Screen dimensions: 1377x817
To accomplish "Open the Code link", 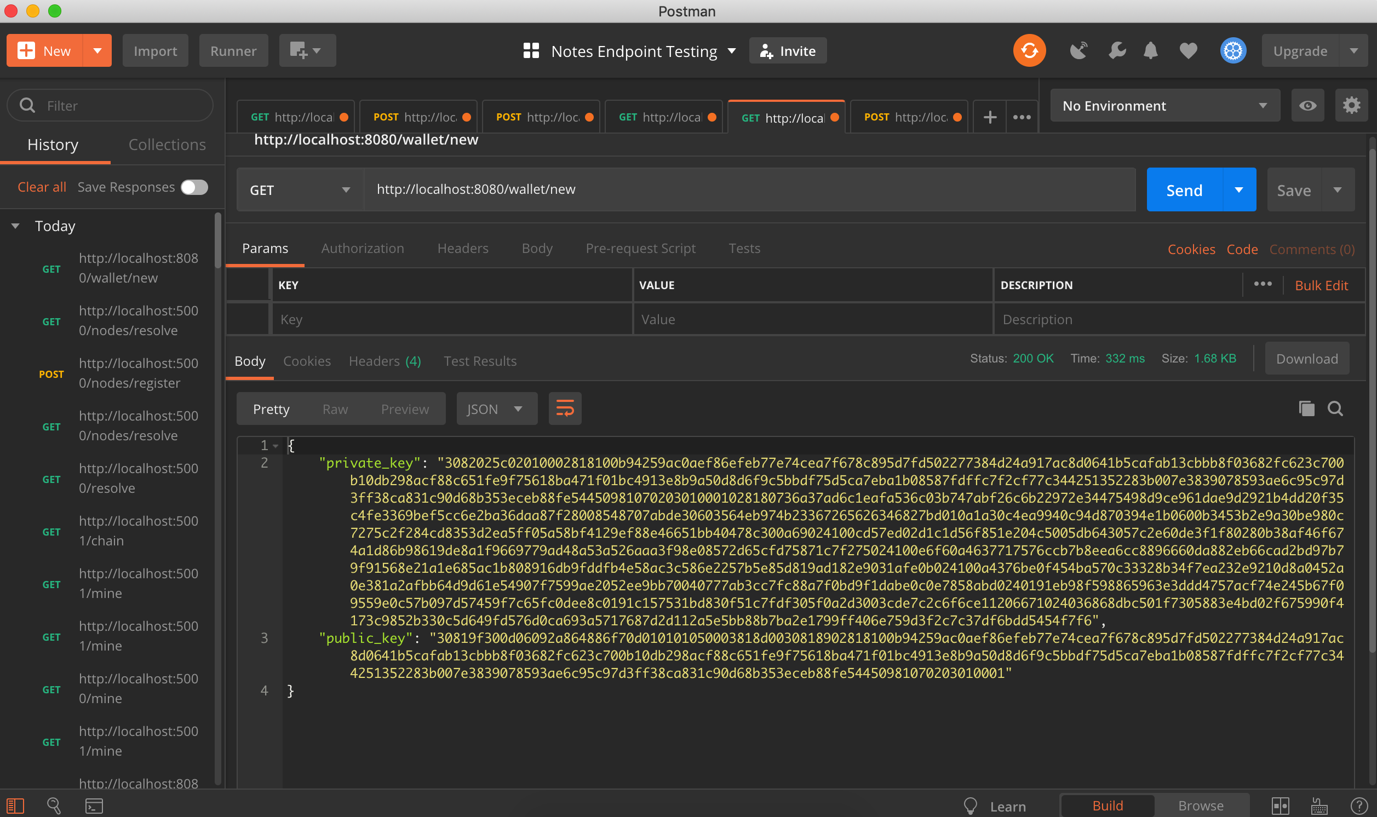I will tap(1242, 249).
